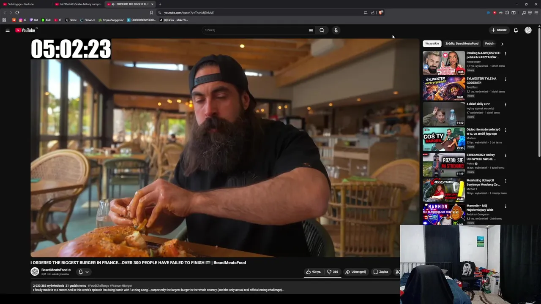
Task: Expand the video description text
Action: click(x=158, y=290)
